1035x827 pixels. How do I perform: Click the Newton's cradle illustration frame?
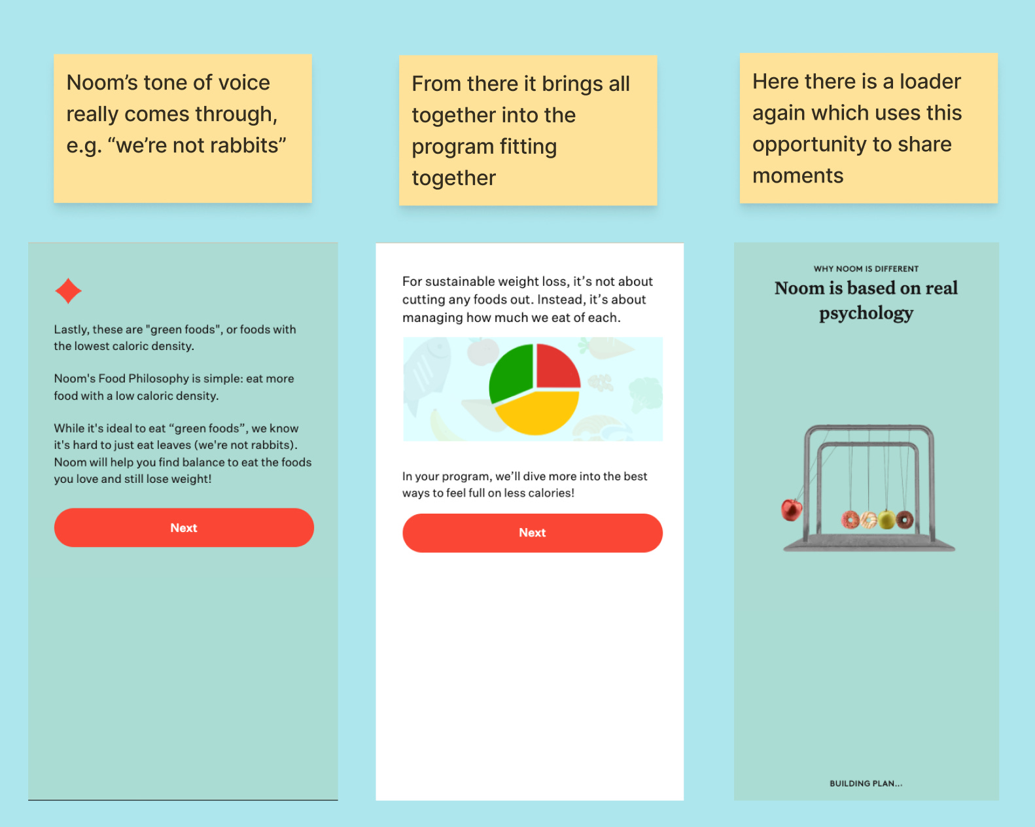[x=869, y=487]
